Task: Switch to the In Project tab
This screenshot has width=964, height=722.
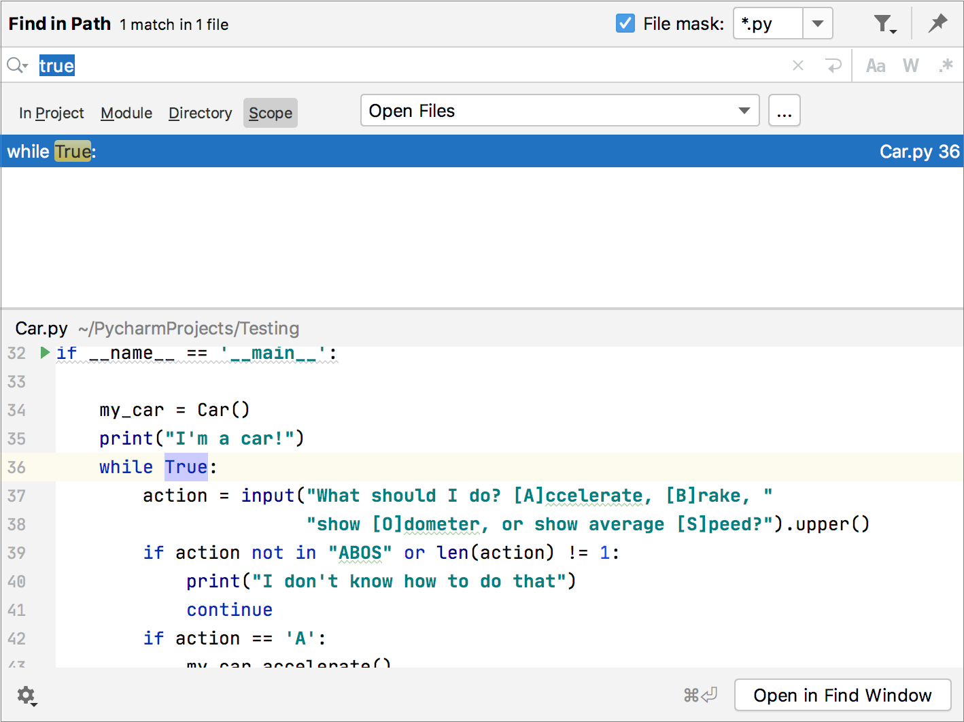Action: pyautogui.click(x=51, y=113)
